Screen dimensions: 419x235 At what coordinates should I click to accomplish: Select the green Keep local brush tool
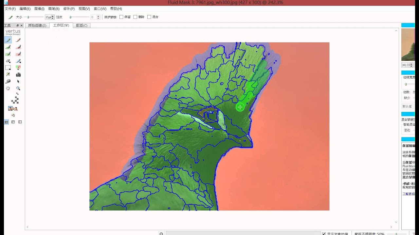[x=8, y=47]
